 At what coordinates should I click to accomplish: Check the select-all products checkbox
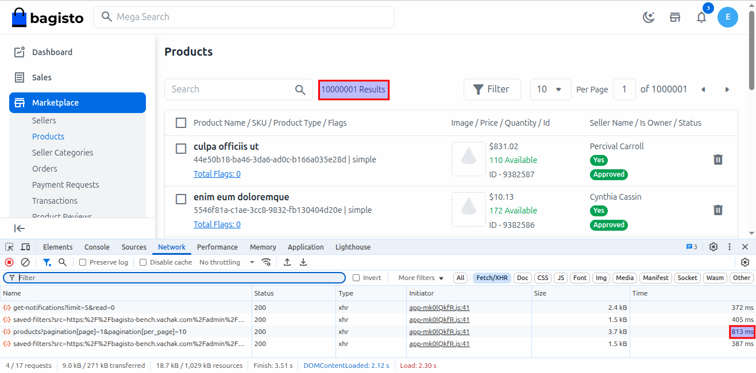(x=181, y=123)
